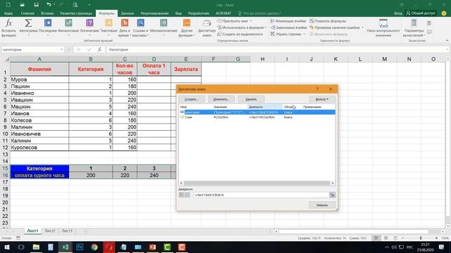
Task: Open the Text functions icon
Action: (109, 23)
